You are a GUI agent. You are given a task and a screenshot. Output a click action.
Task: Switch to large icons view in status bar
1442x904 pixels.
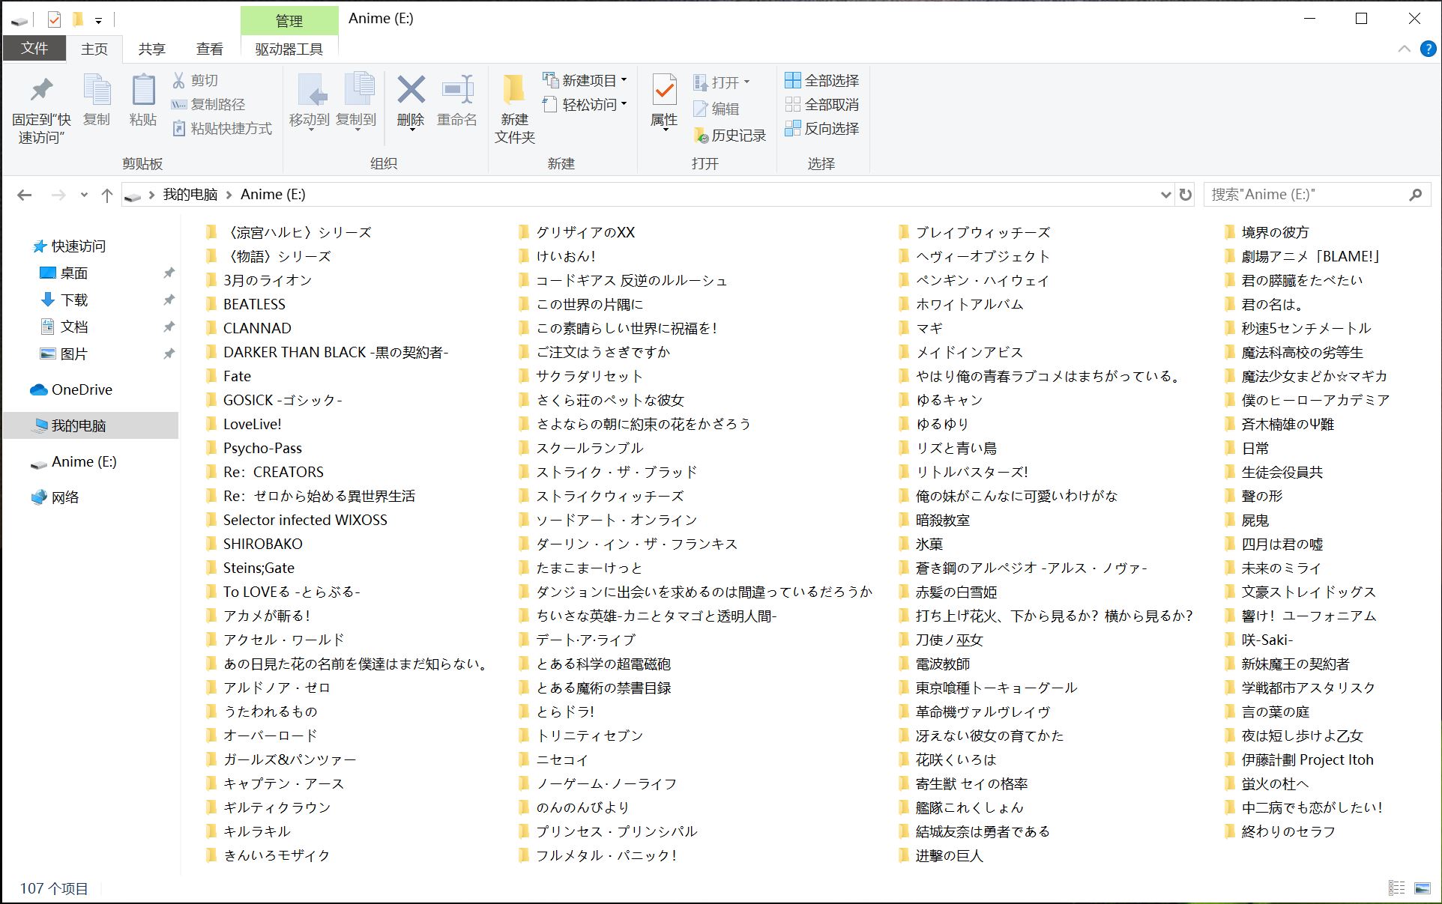point(1422,888)
